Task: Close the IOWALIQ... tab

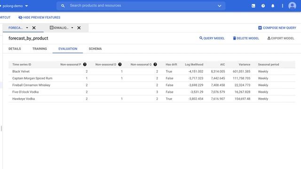Action: 79,28
